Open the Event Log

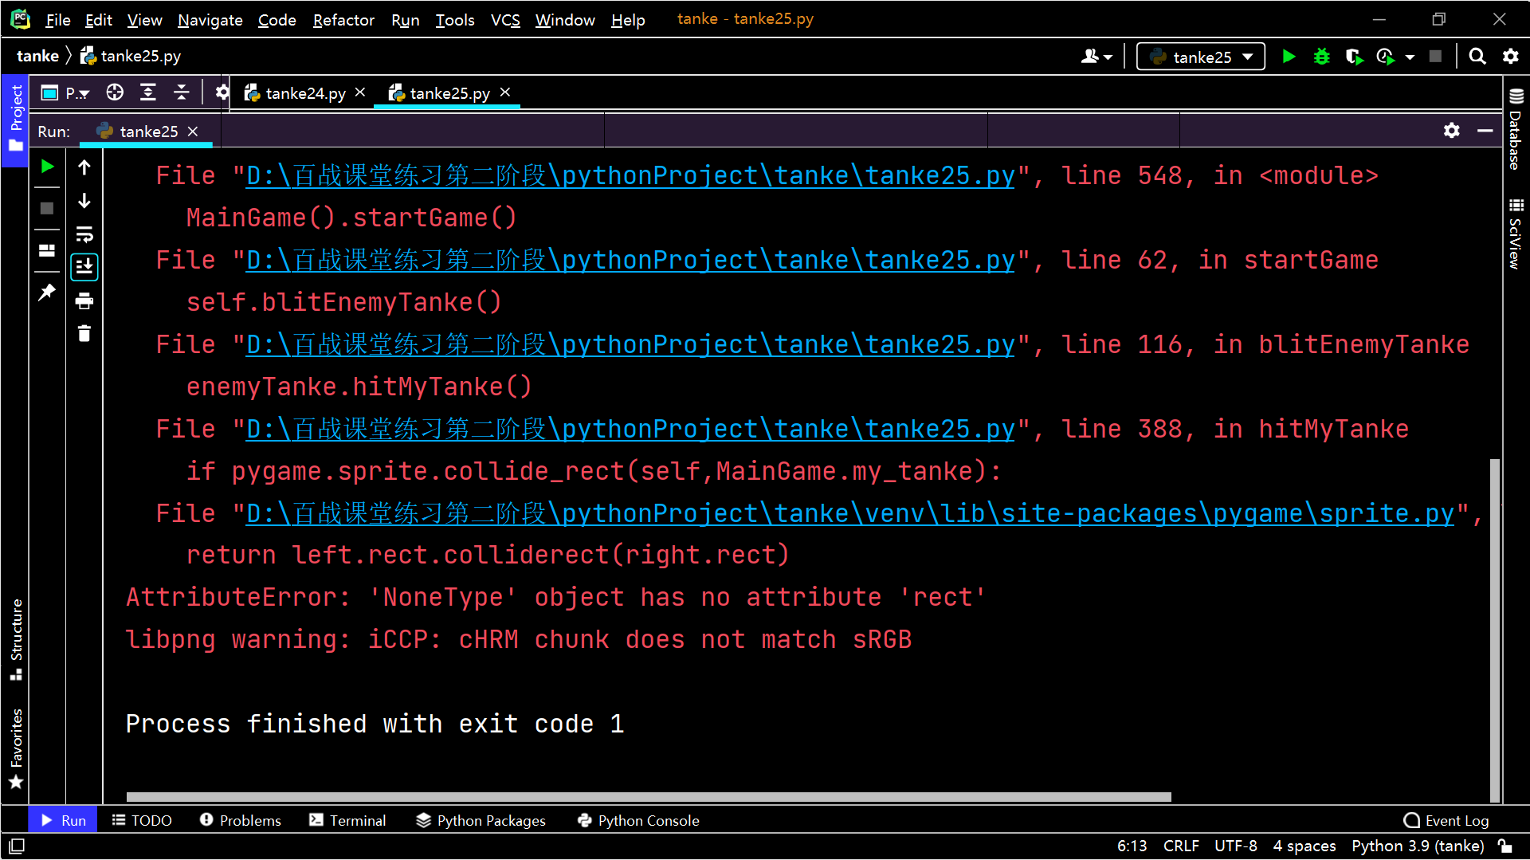click(x=1446, y=820)
